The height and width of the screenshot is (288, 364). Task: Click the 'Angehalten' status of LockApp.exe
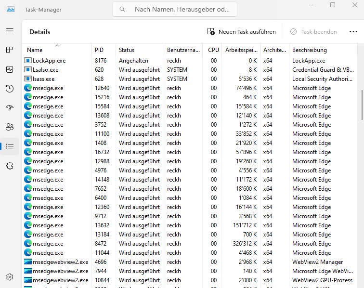(x=133, y=61)
